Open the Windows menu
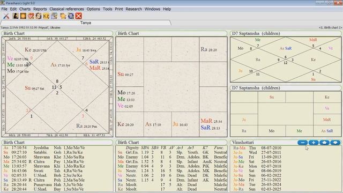Image resolution: width=343 pixels, height=193 pixels. (152, 9)
